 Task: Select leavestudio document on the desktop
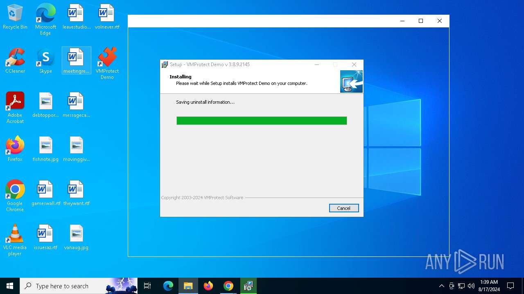[x=76, y=17]
